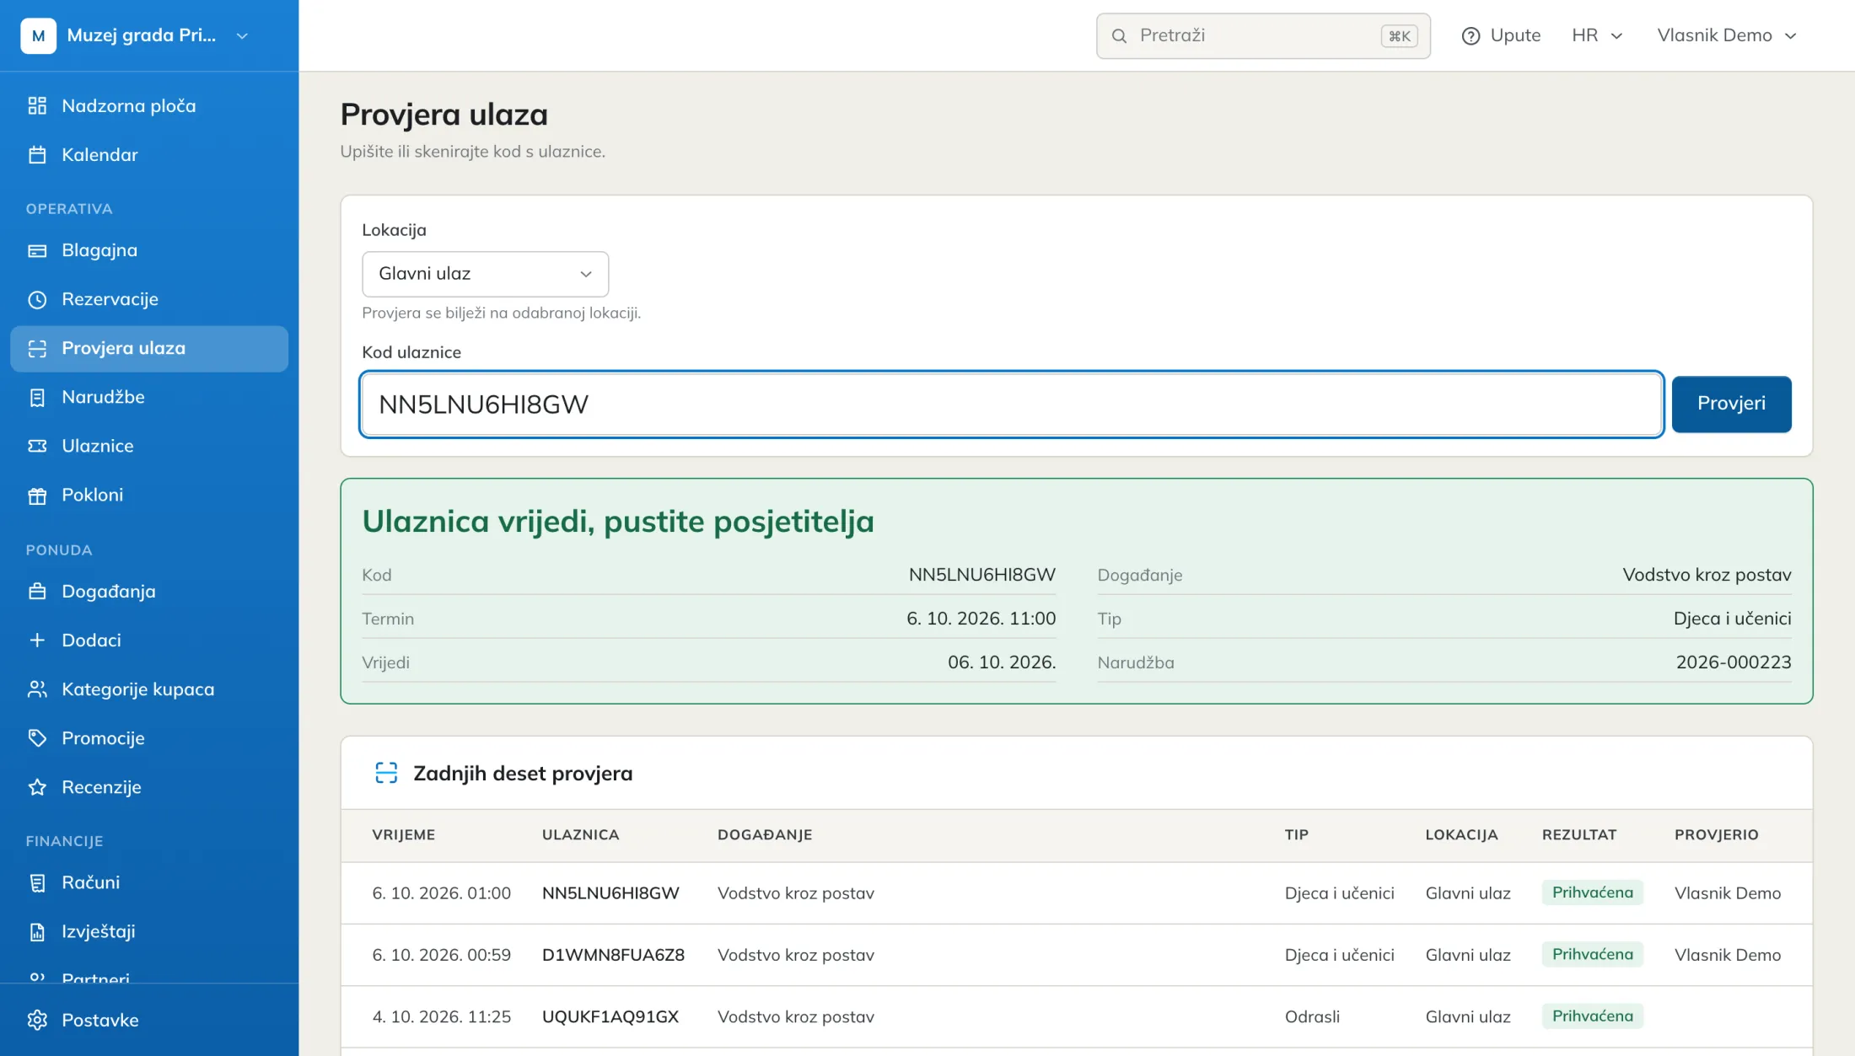Image resolution: width=1855 pixels, height=1056 pixels.
Task: Click the Kalendar calendar icon
Action: pos(37,154)
